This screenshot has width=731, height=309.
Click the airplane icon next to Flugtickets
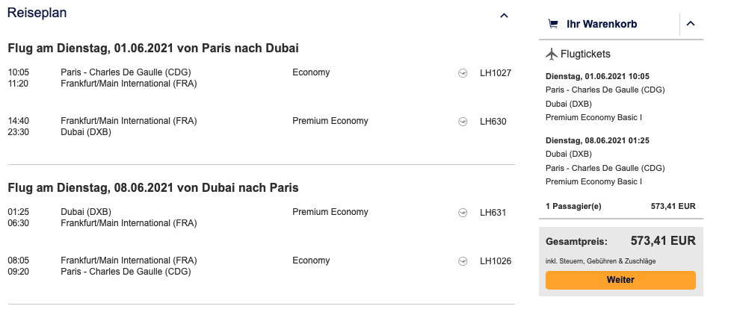click(552, 54)
